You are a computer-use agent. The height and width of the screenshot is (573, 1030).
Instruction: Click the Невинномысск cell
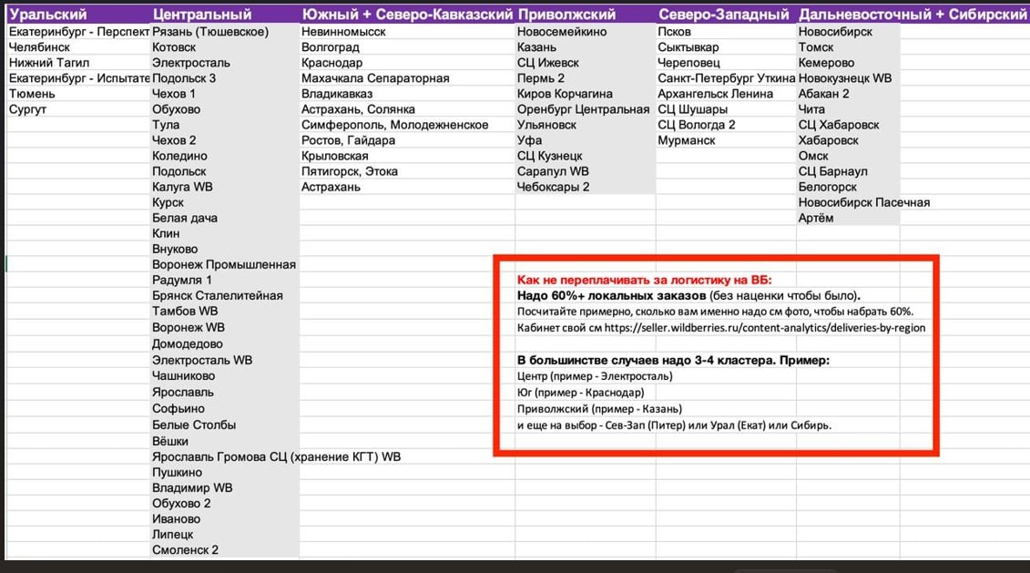407,32
